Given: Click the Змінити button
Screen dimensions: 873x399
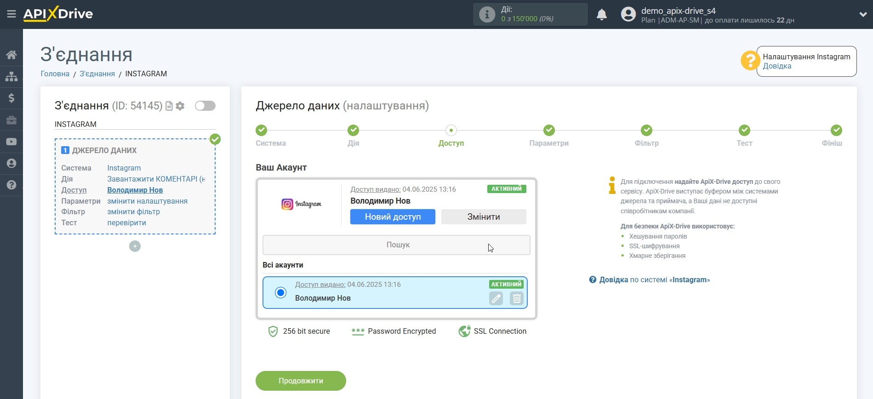Looking at the screenshot, I should point(484,217).
